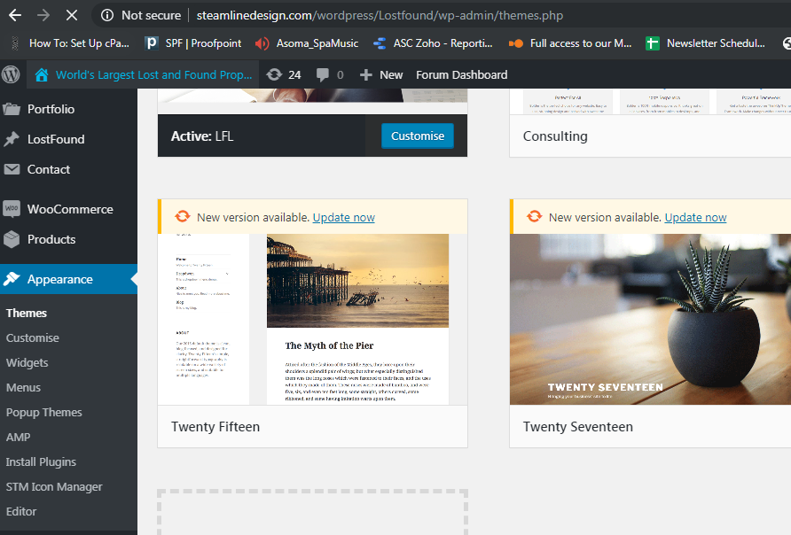This screenshot has width=791, height=535.
Task: Click the orange Full access bookmark icon
Action: click(515, 43)
